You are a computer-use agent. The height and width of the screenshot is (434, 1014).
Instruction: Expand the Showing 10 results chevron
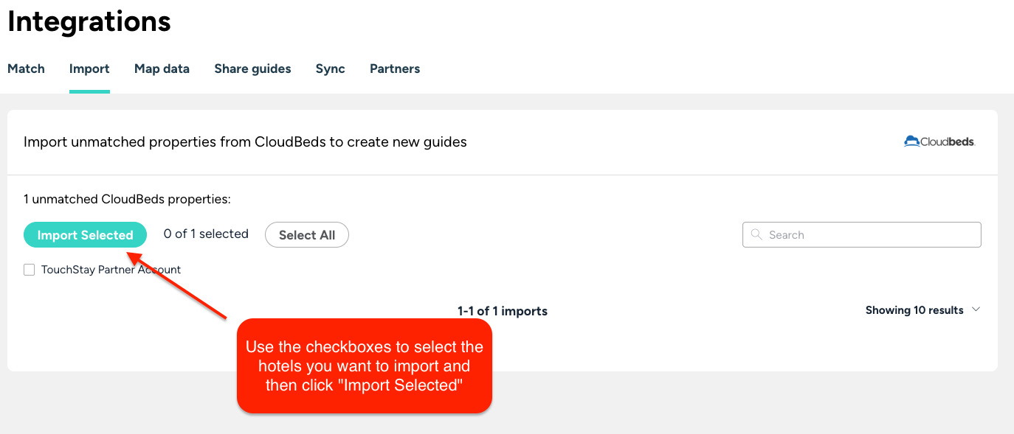[x=976, y=309]
